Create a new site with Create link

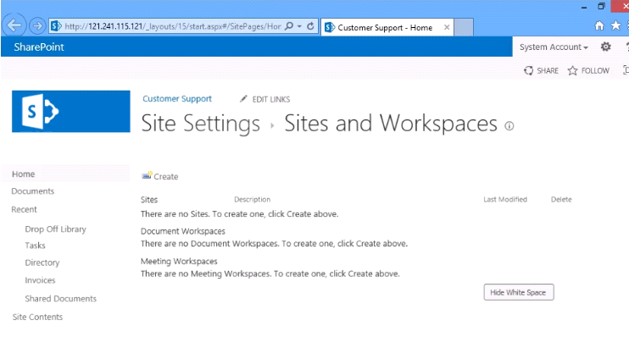pos(160,176)
